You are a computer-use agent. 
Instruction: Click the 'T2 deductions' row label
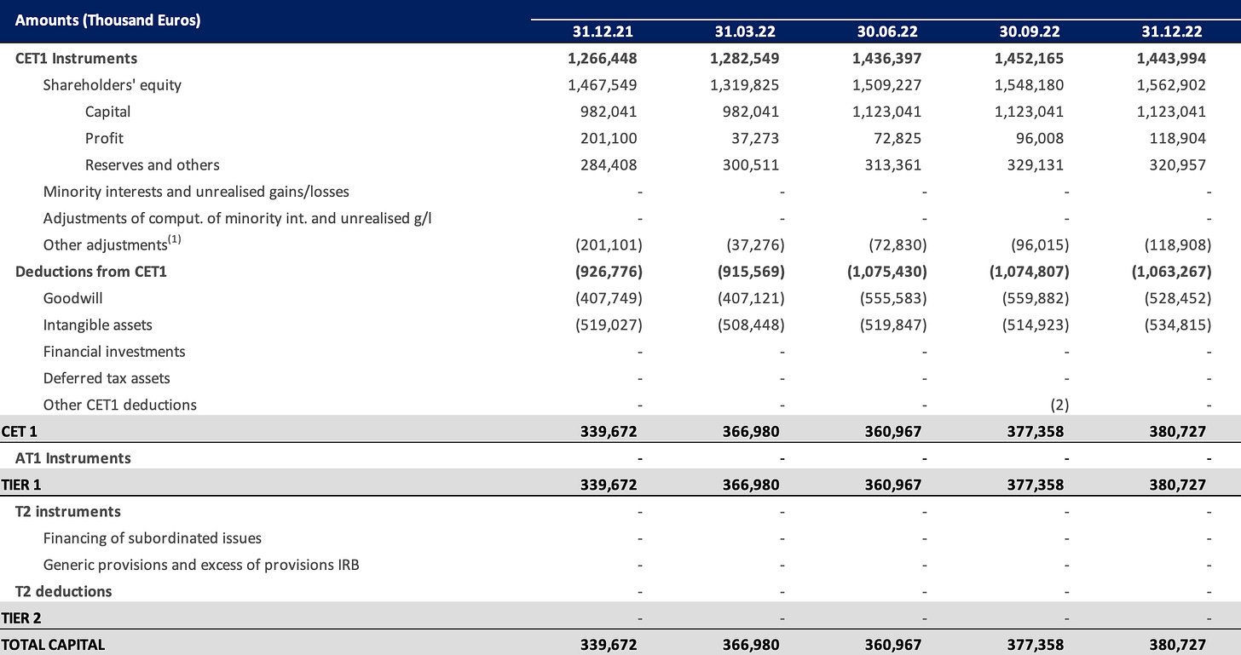coord(64,591)
